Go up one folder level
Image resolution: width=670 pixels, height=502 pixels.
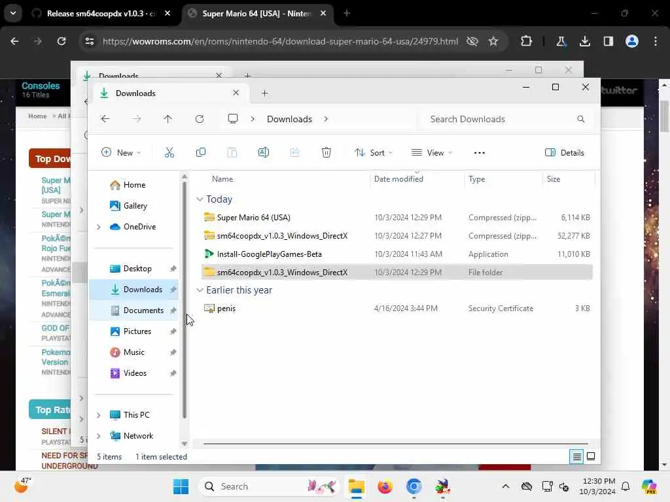click(x=168, y=119)
